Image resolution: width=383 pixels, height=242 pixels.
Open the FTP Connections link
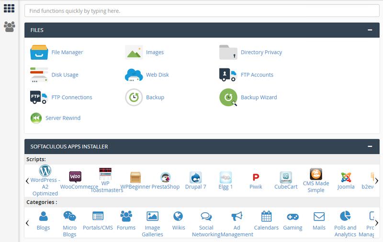tap(72, 97)
